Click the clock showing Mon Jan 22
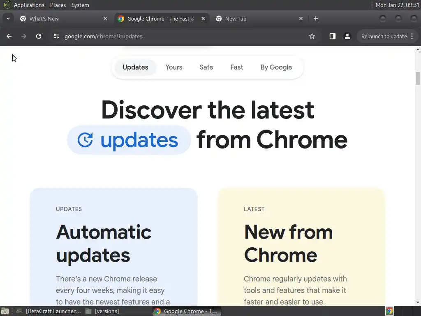The image size is (421, 316). [x=397, y=5]
